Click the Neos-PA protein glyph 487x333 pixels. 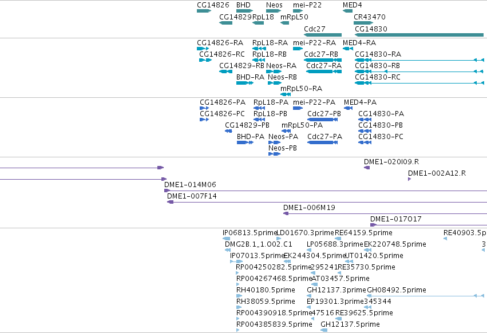click(274, 142)
